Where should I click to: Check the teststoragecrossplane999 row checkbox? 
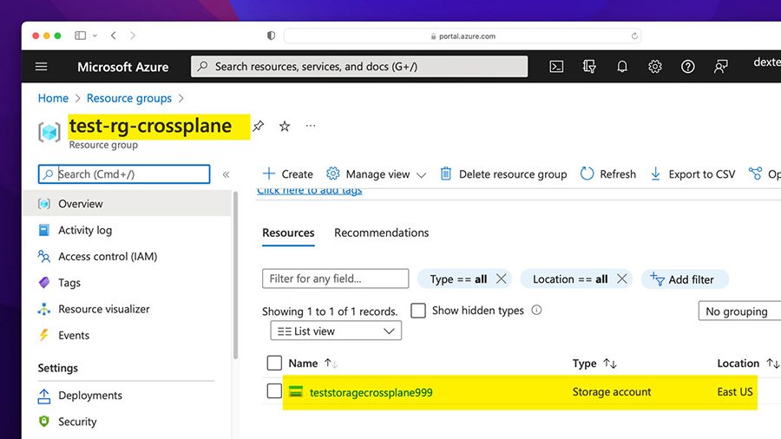tap(274, 391)
